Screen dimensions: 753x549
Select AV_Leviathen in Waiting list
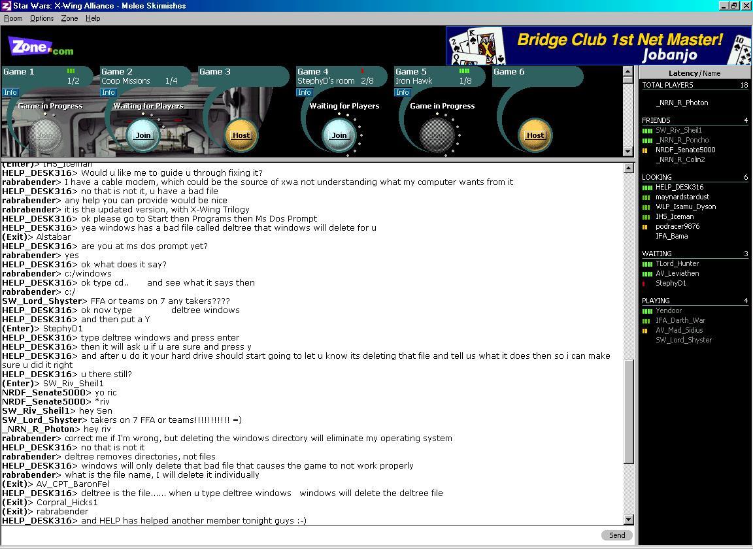[x=677, y=273]
